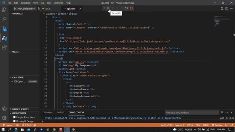Select the DEBUG CONSOLE panel tab

[76, 113]
